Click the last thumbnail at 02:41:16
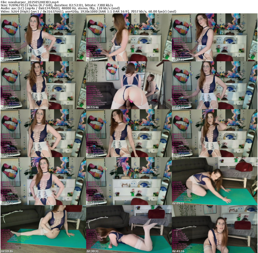The image size is (258, 253). click(214, 229)
